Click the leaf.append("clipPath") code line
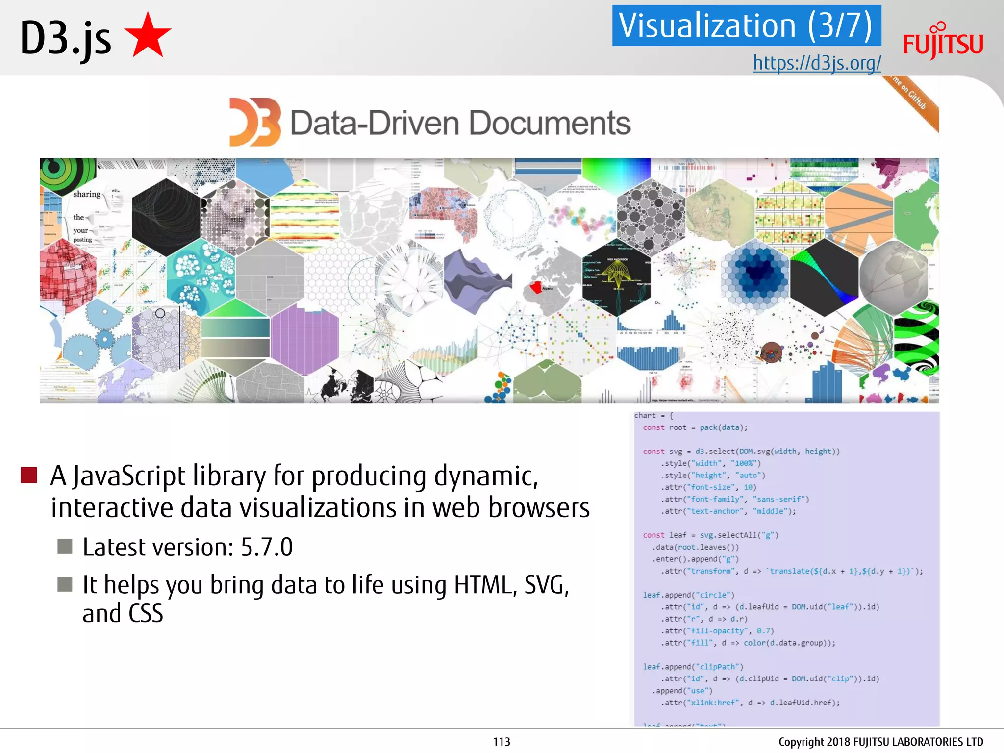 click(x=693, y=667)
